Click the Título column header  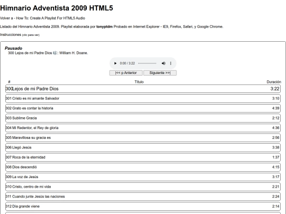click(139, 82)
